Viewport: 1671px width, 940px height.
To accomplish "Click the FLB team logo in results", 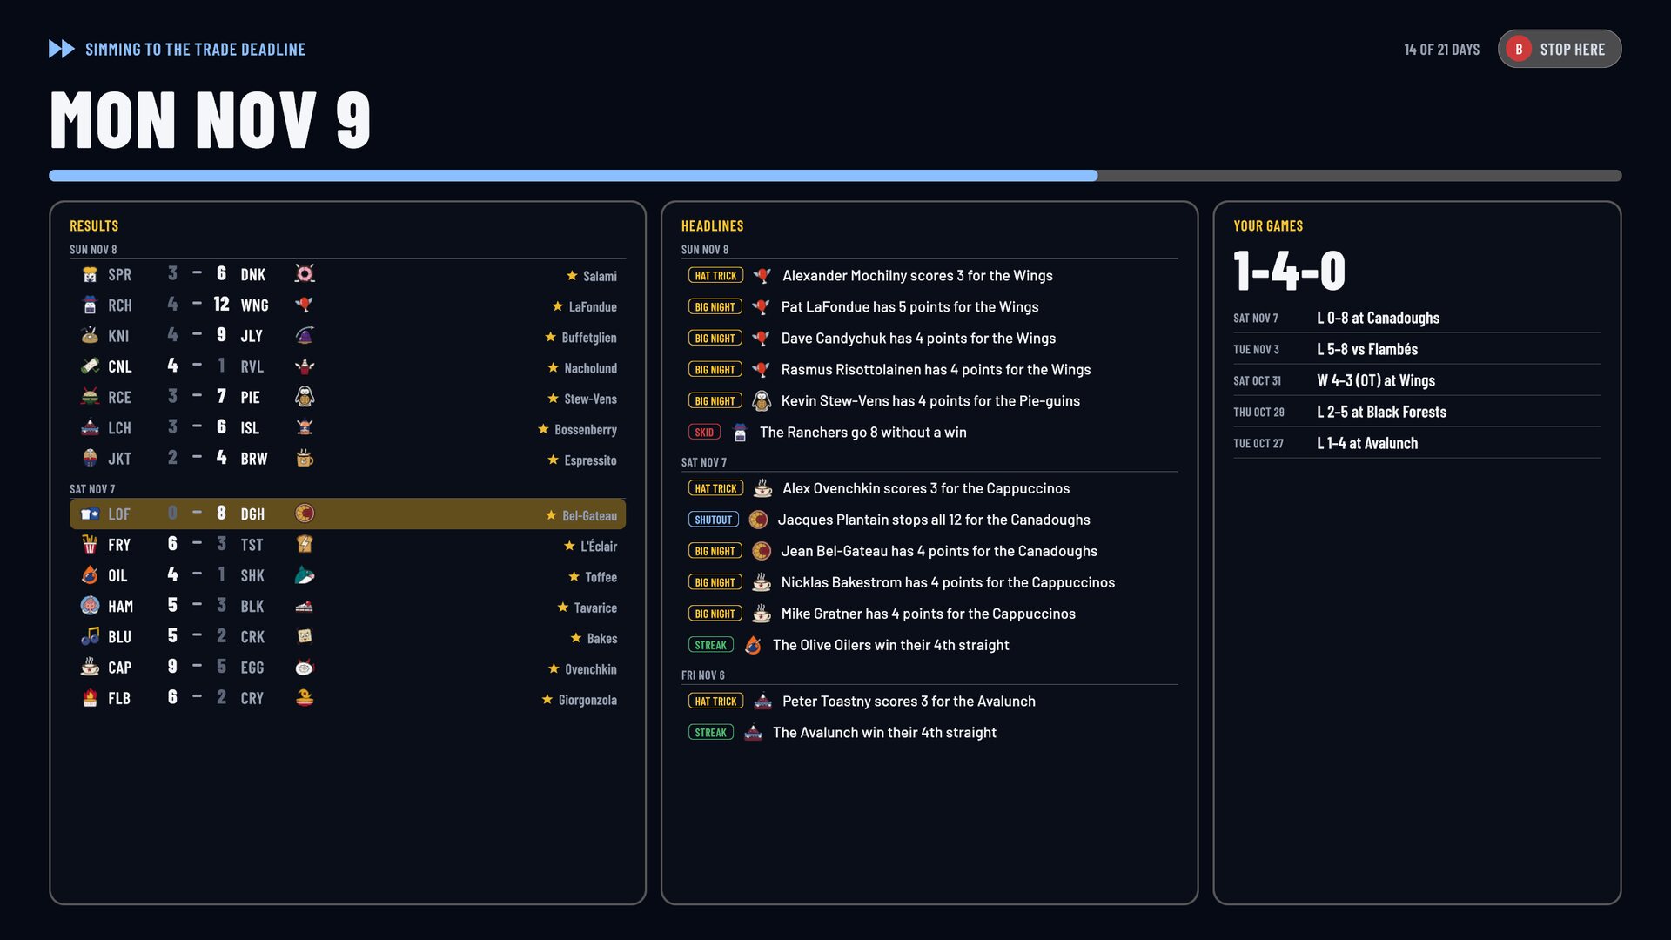I will [x=90, y=698].
